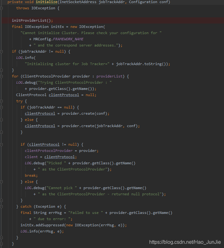The image size is (224, 248).
Task: Click 'LOG.info(errMsg, e);' statement
Action: [x=42, y=231]
